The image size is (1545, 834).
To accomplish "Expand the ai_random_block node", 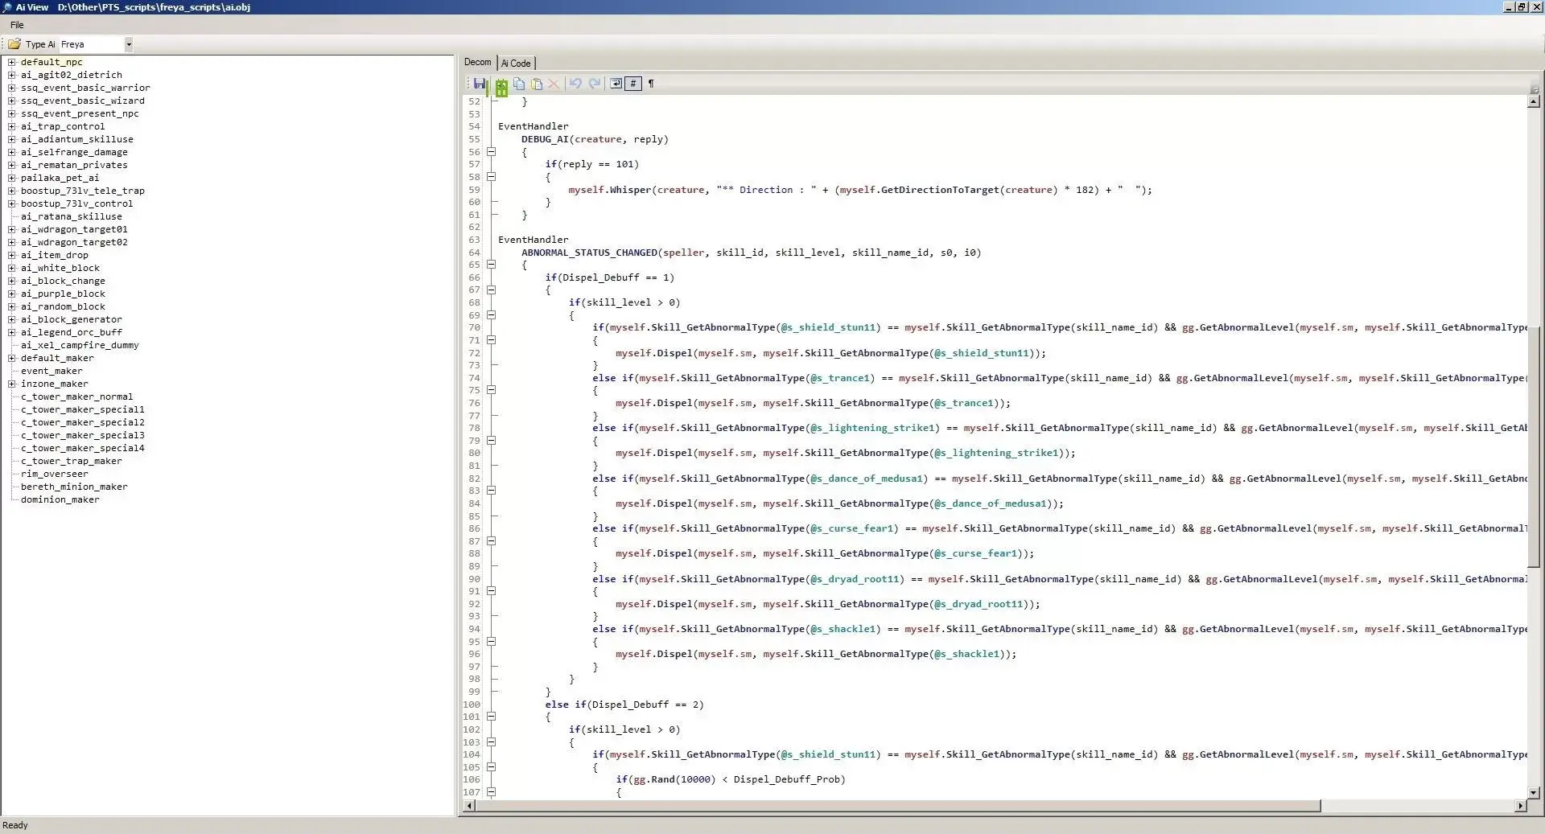I will click(x=12, y=306).
